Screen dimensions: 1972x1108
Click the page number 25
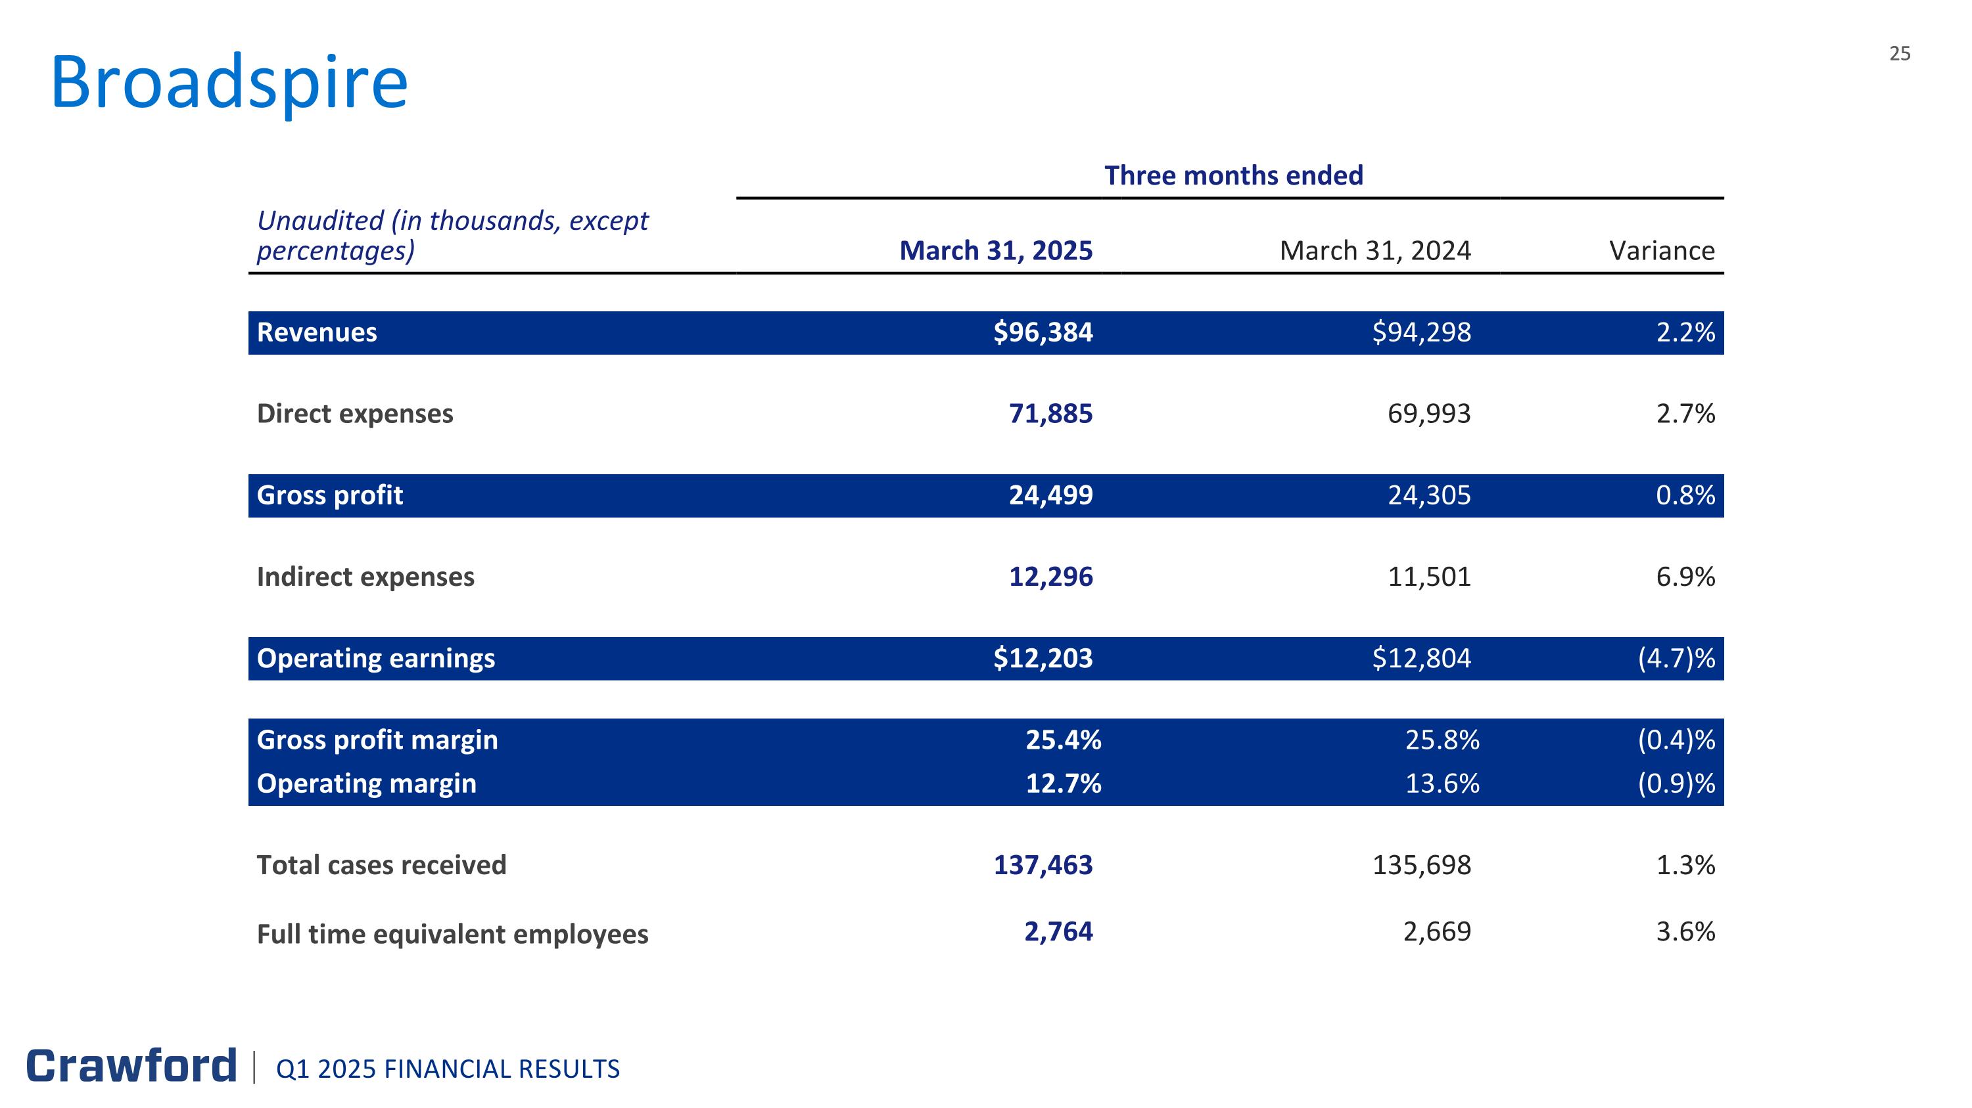point(1899,53)
